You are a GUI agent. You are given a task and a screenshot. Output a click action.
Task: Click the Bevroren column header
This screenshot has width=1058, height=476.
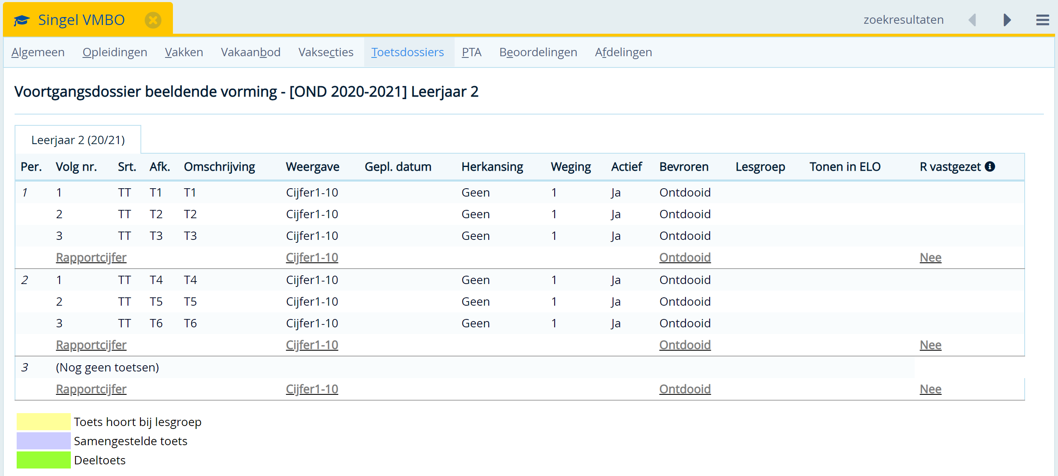click(684, 167)
